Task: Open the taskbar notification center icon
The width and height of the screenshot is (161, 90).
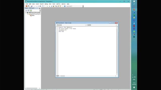Action: pos(134,87)
